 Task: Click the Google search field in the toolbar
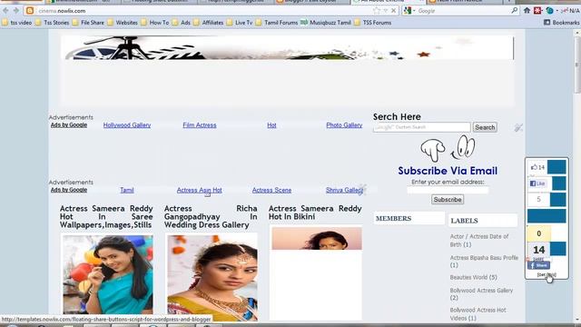pyautogui.click(x=463, y=11)
